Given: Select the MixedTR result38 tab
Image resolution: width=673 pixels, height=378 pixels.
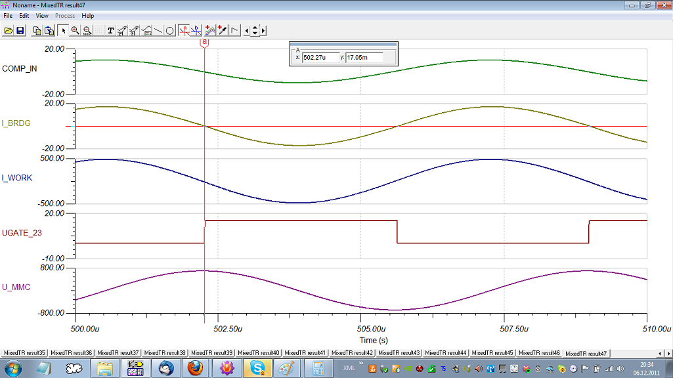Looking at the screenshot, I should (x=165, y=353).
